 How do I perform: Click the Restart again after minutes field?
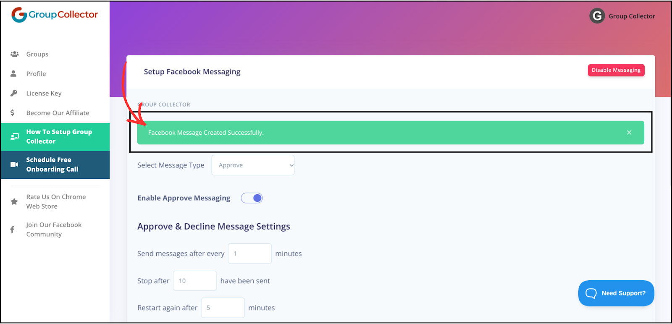pos(223,308)
